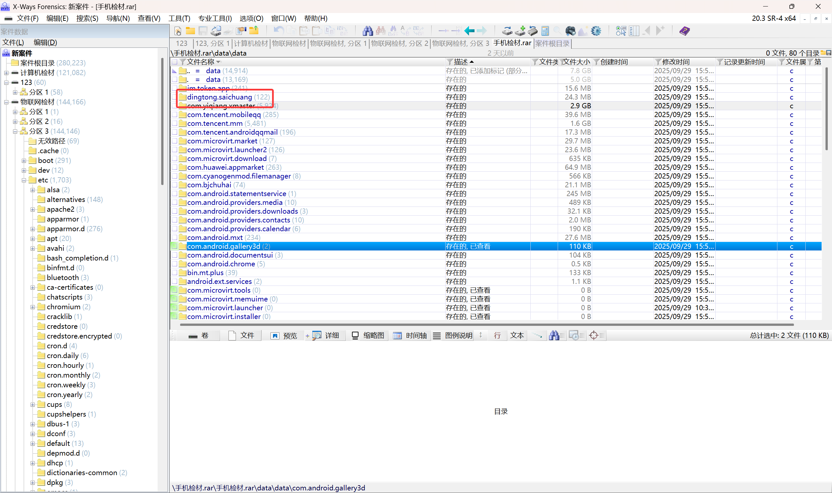Click the 预览 preview mode button
Screen dimensions: 832x493
click(x=284, y=336)
